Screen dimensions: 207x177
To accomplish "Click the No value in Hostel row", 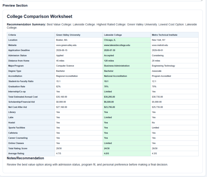I will pos(175,123).
